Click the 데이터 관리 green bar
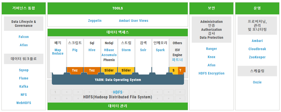This screenshot has height=112, width=281. coord(118,106)
